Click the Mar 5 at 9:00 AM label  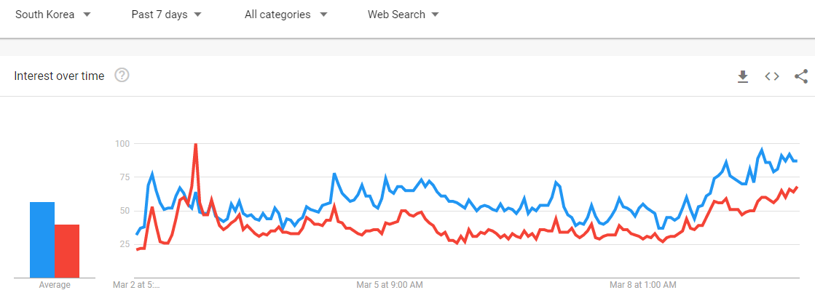(x=390, y=285)
